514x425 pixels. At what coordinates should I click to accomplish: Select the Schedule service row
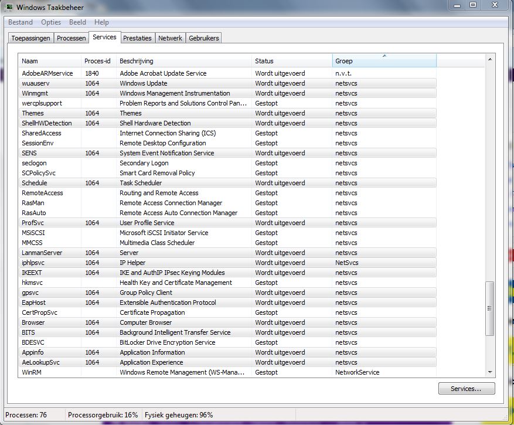click(x=227, y=183)
